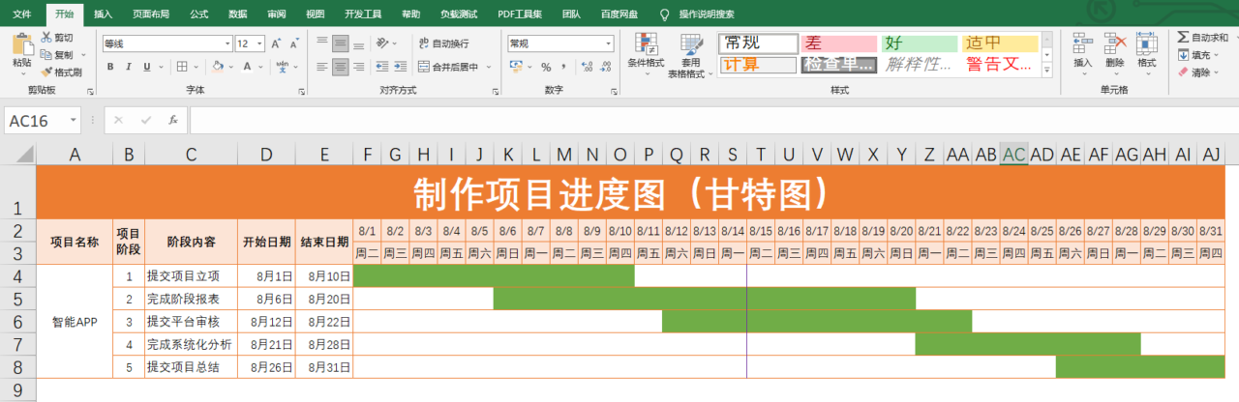Increase font size with larger A icon
1239x402 pixels.
[x=277, y=43]
